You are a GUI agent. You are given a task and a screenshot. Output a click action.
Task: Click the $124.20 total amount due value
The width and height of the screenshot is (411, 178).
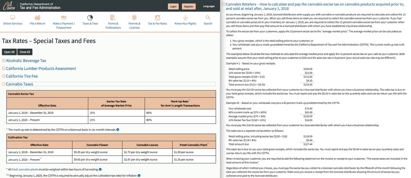tap(308, 84)
